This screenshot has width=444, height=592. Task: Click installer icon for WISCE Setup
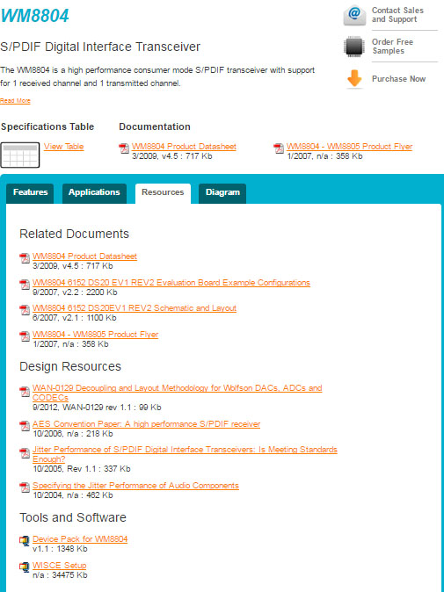[x=25, y=567]
